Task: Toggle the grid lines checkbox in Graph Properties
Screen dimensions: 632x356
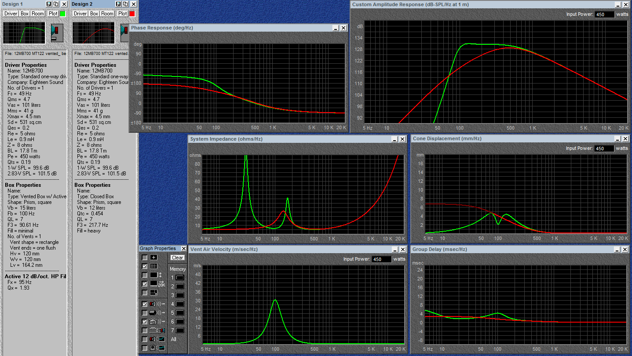Action: [145, 266]
